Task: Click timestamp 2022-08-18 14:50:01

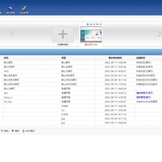Action: [x=115, y=71]
